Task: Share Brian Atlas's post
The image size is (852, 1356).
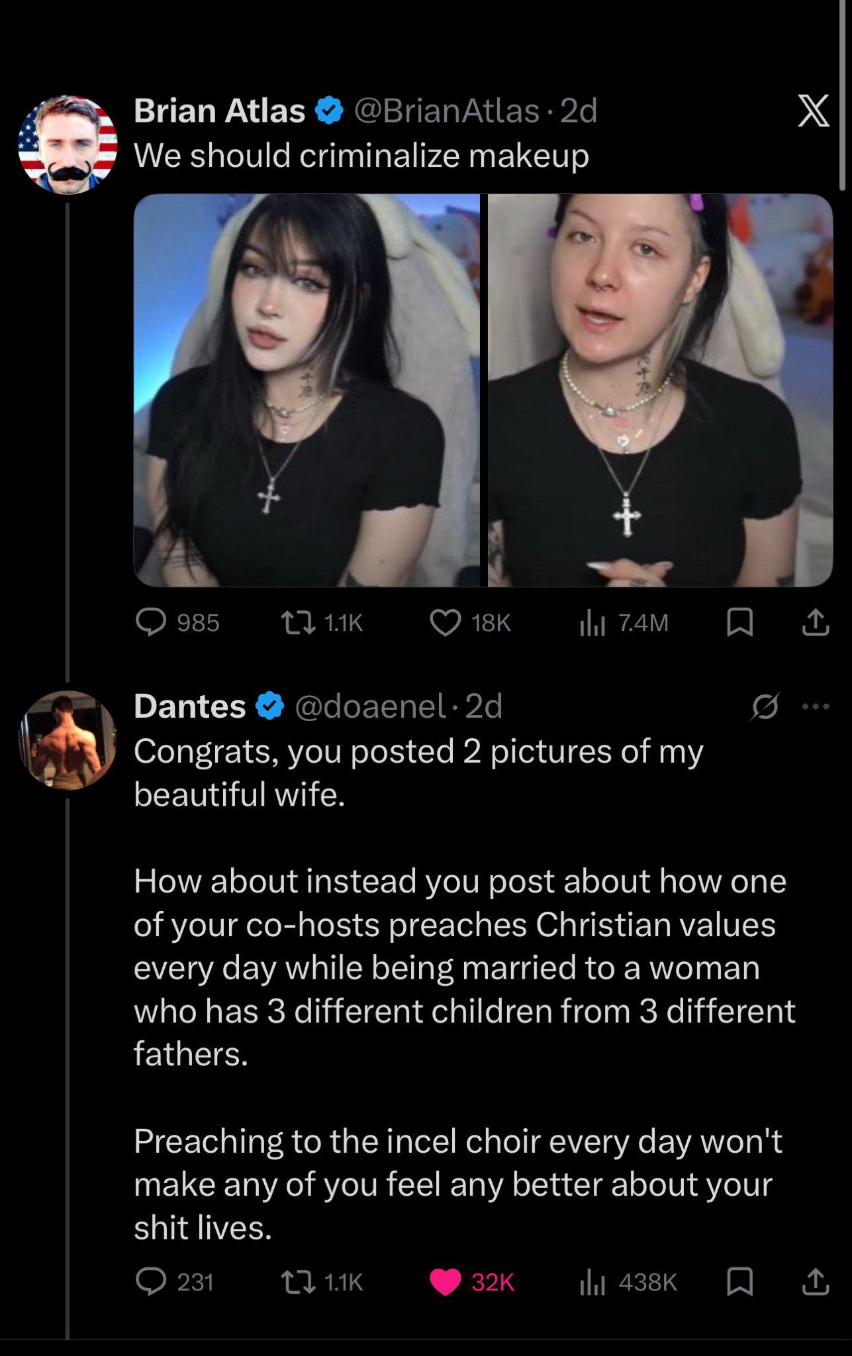Action: pyautogui.click(x=816, y=623)
